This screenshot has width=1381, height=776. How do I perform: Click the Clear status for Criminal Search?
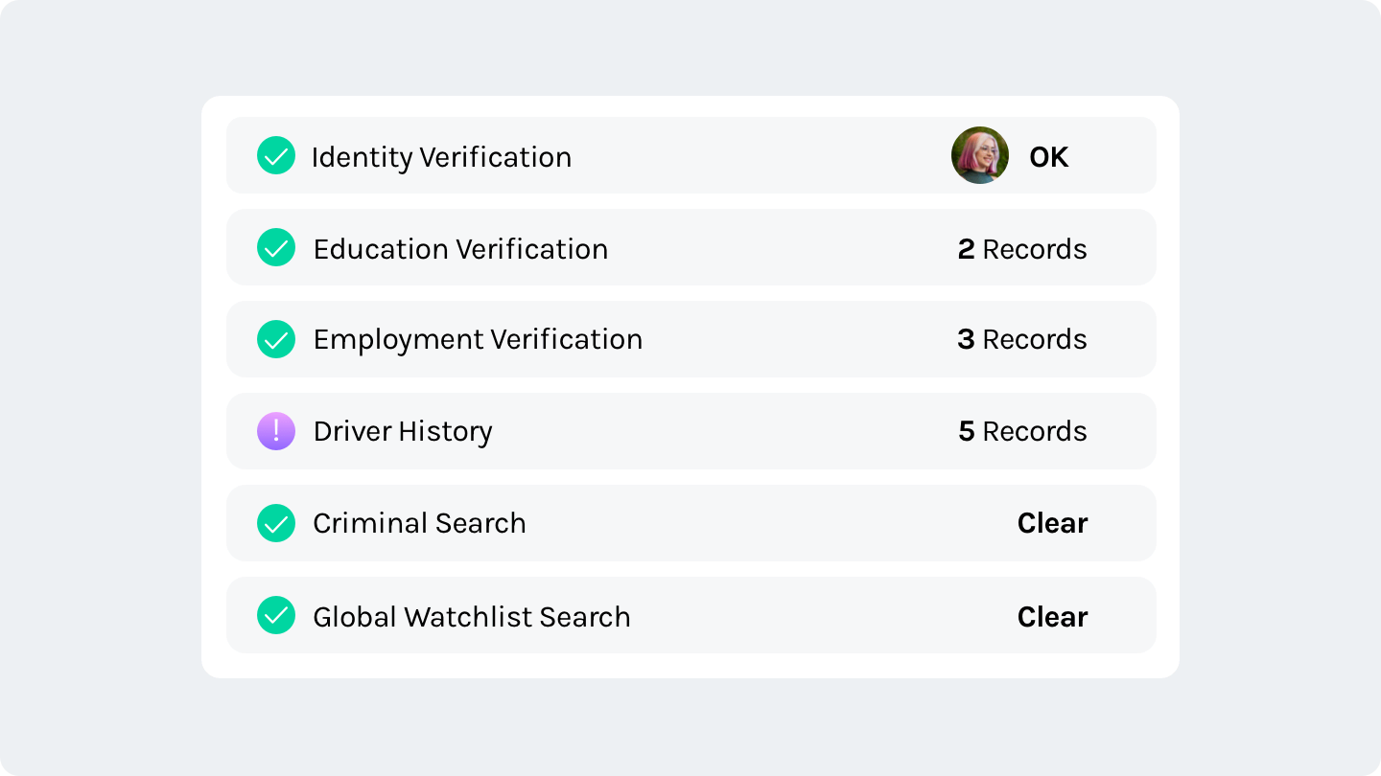(x=1052, y=523)
